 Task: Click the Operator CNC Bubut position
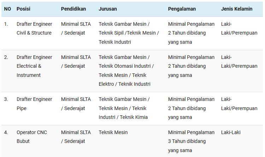(x=32, y=137)
